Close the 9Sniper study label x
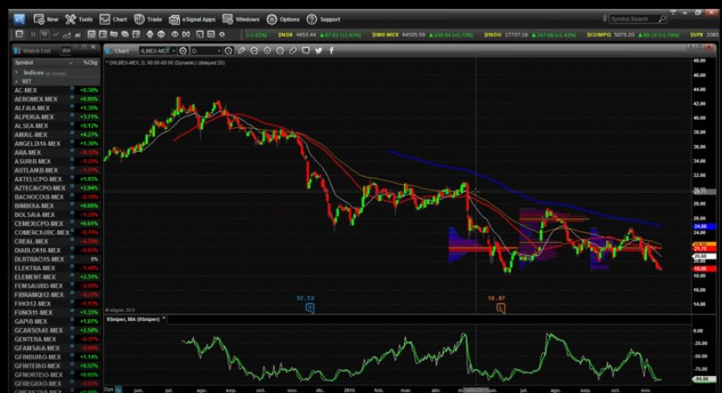The image size is (722, 393). click(x=164, y=318)
